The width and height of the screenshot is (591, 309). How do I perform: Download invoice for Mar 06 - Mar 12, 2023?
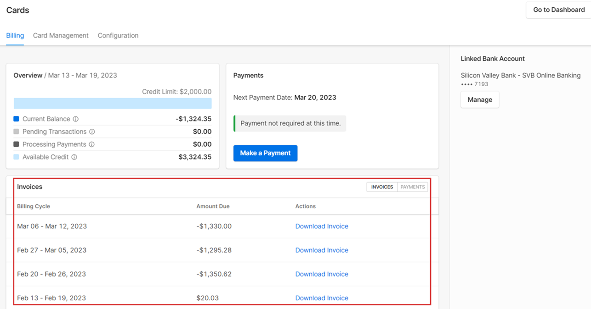click(x=322, y=226)
